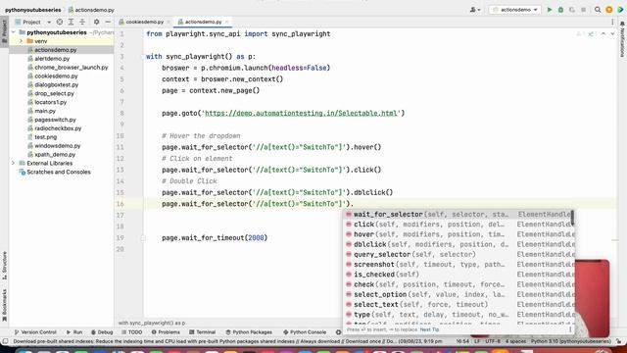The image size is (627, 353).
Task: Close the cookiesdemo.py editor tab
Action: pos(169,22)
